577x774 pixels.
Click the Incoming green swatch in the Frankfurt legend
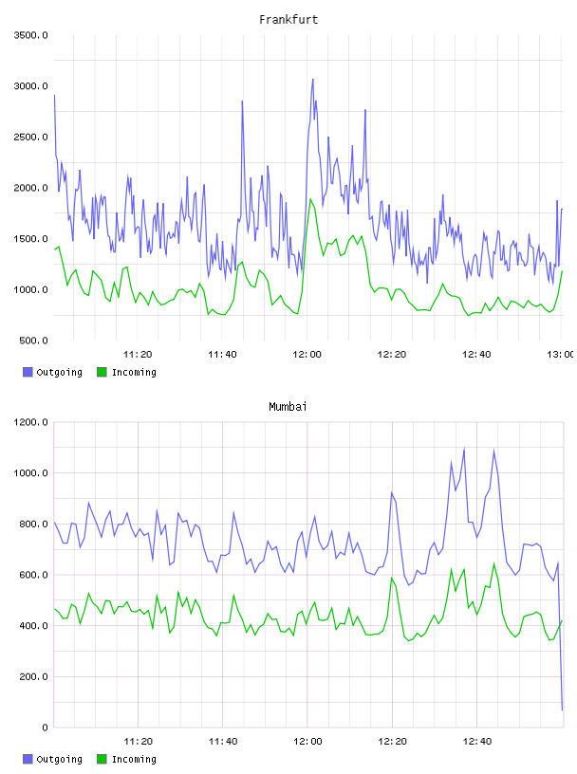coord(102,372)
